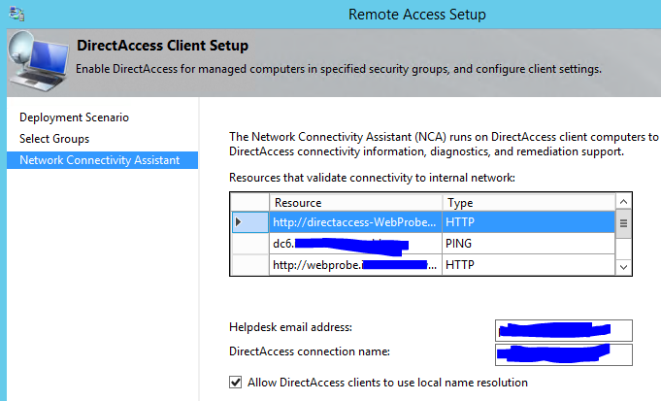Image resolution: width=661 pixels, height=401 pixels.
Task: Click the scroll down arrow in resources table
Action: tap(623, 267)
